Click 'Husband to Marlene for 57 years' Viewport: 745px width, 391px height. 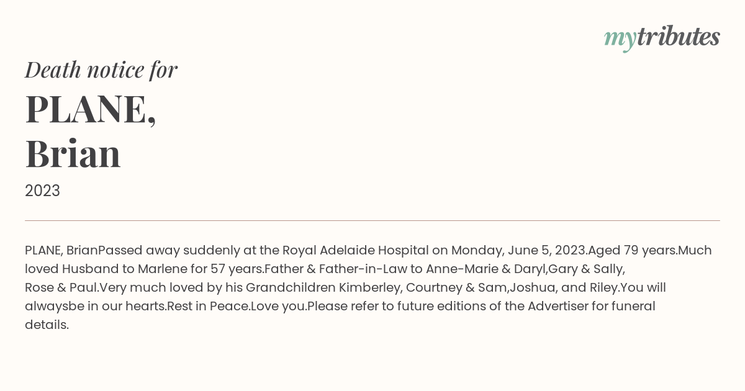click(x=162, y=269)
